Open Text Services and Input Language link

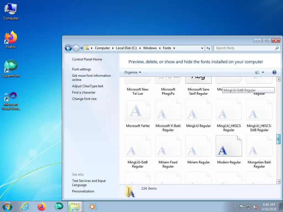click(89, 183)
